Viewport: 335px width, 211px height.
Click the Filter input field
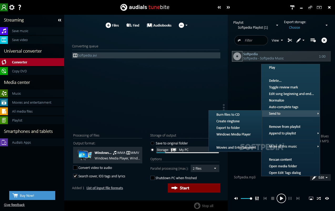(x=251, y=40)
